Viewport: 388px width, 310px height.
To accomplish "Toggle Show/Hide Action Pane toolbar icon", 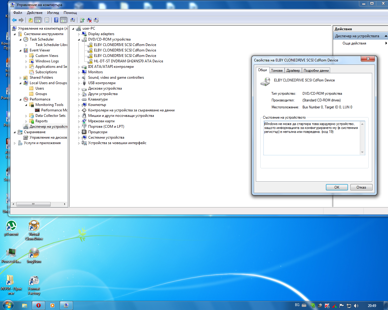I will [64, 20].
